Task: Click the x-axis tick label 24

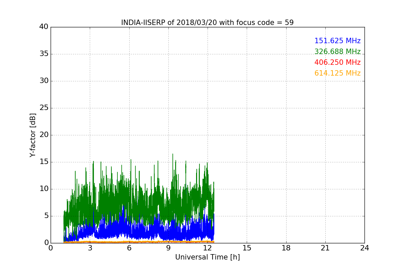Action: pos(364,248)
